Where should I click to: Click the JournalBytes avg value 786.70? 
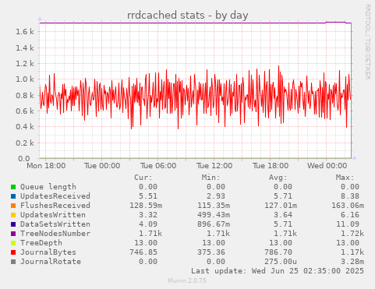tap(278, 252)
